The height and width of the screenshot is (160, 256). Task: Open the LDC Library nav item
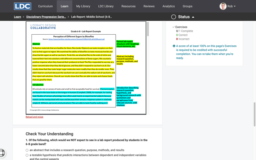pyautogui.click(x=106, y=6)
